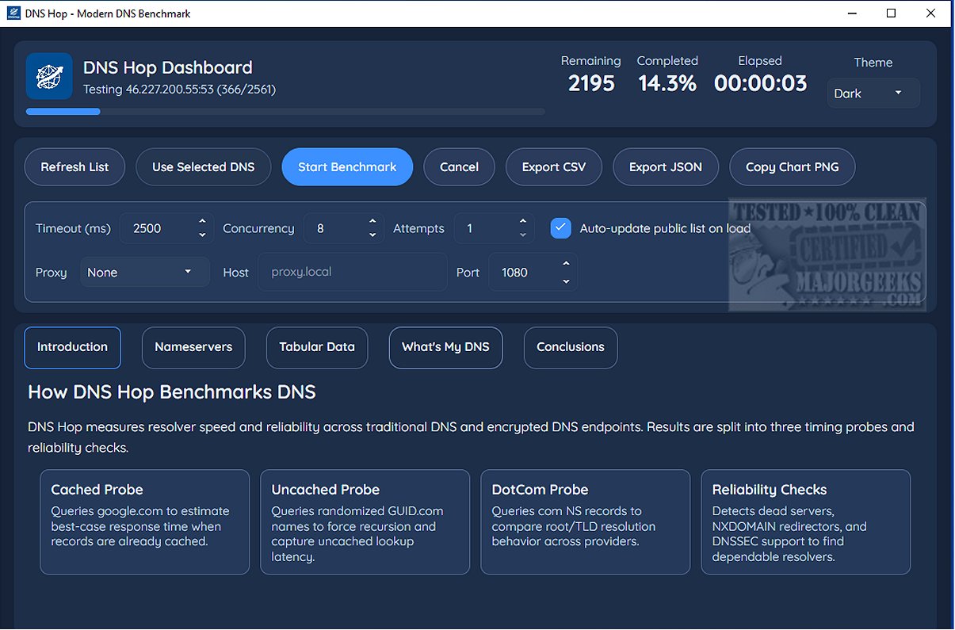The image size is (955, 630).
Task: Cancel the running benchmark
Action: [x=459, y=167]
